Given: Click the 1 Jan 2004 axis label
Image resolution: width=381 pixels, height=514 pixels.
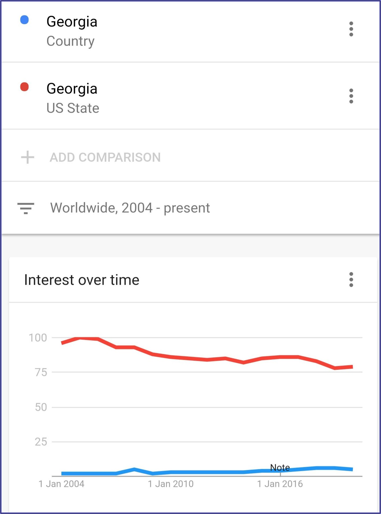Looking at the screenshot, I should click(x=61, y=484).
